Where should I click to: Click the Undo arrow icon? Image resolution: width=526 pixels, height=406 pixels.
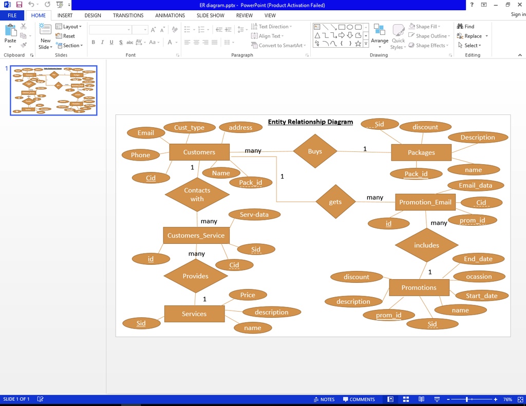(x=31, y=4)
